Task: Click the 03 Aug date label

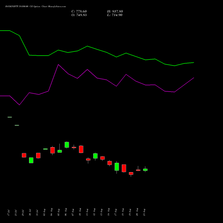Action: point(44,212)
